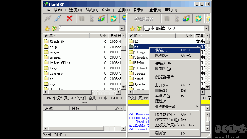The height and width of the screenshot is (139, 247).
Task: Click left file list vertical scroll down arrow
Action: (124, 87)
